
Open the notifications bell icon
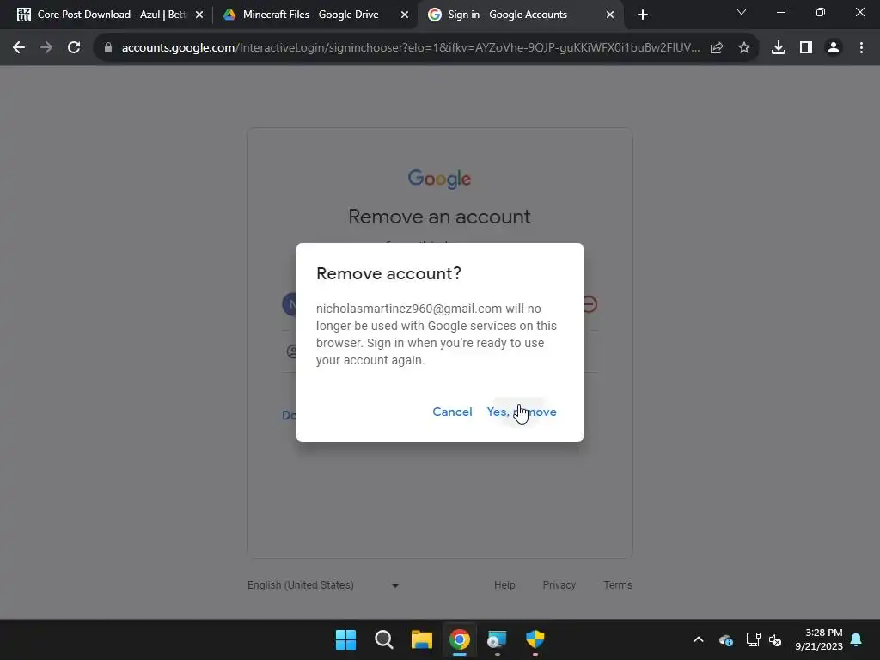click(x=857, y=639)
